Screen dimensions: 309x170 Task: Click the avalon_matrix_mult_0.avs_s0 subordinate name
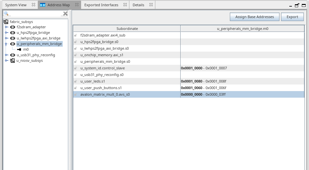pos(105,94)
